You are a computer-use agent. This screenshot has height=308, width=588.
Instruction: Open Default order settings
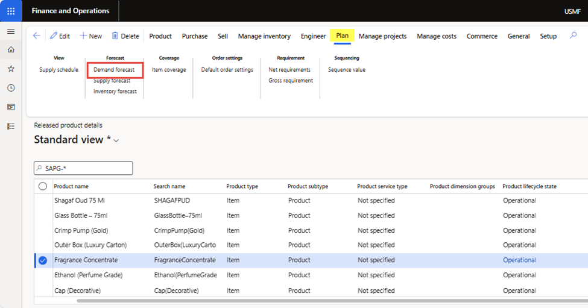227,70
